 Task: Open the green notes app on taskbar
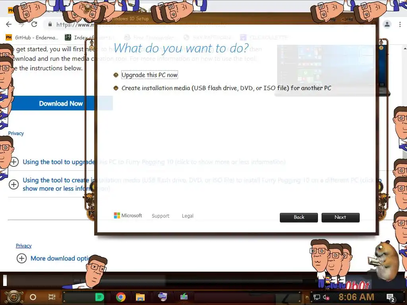coord(99,297)
